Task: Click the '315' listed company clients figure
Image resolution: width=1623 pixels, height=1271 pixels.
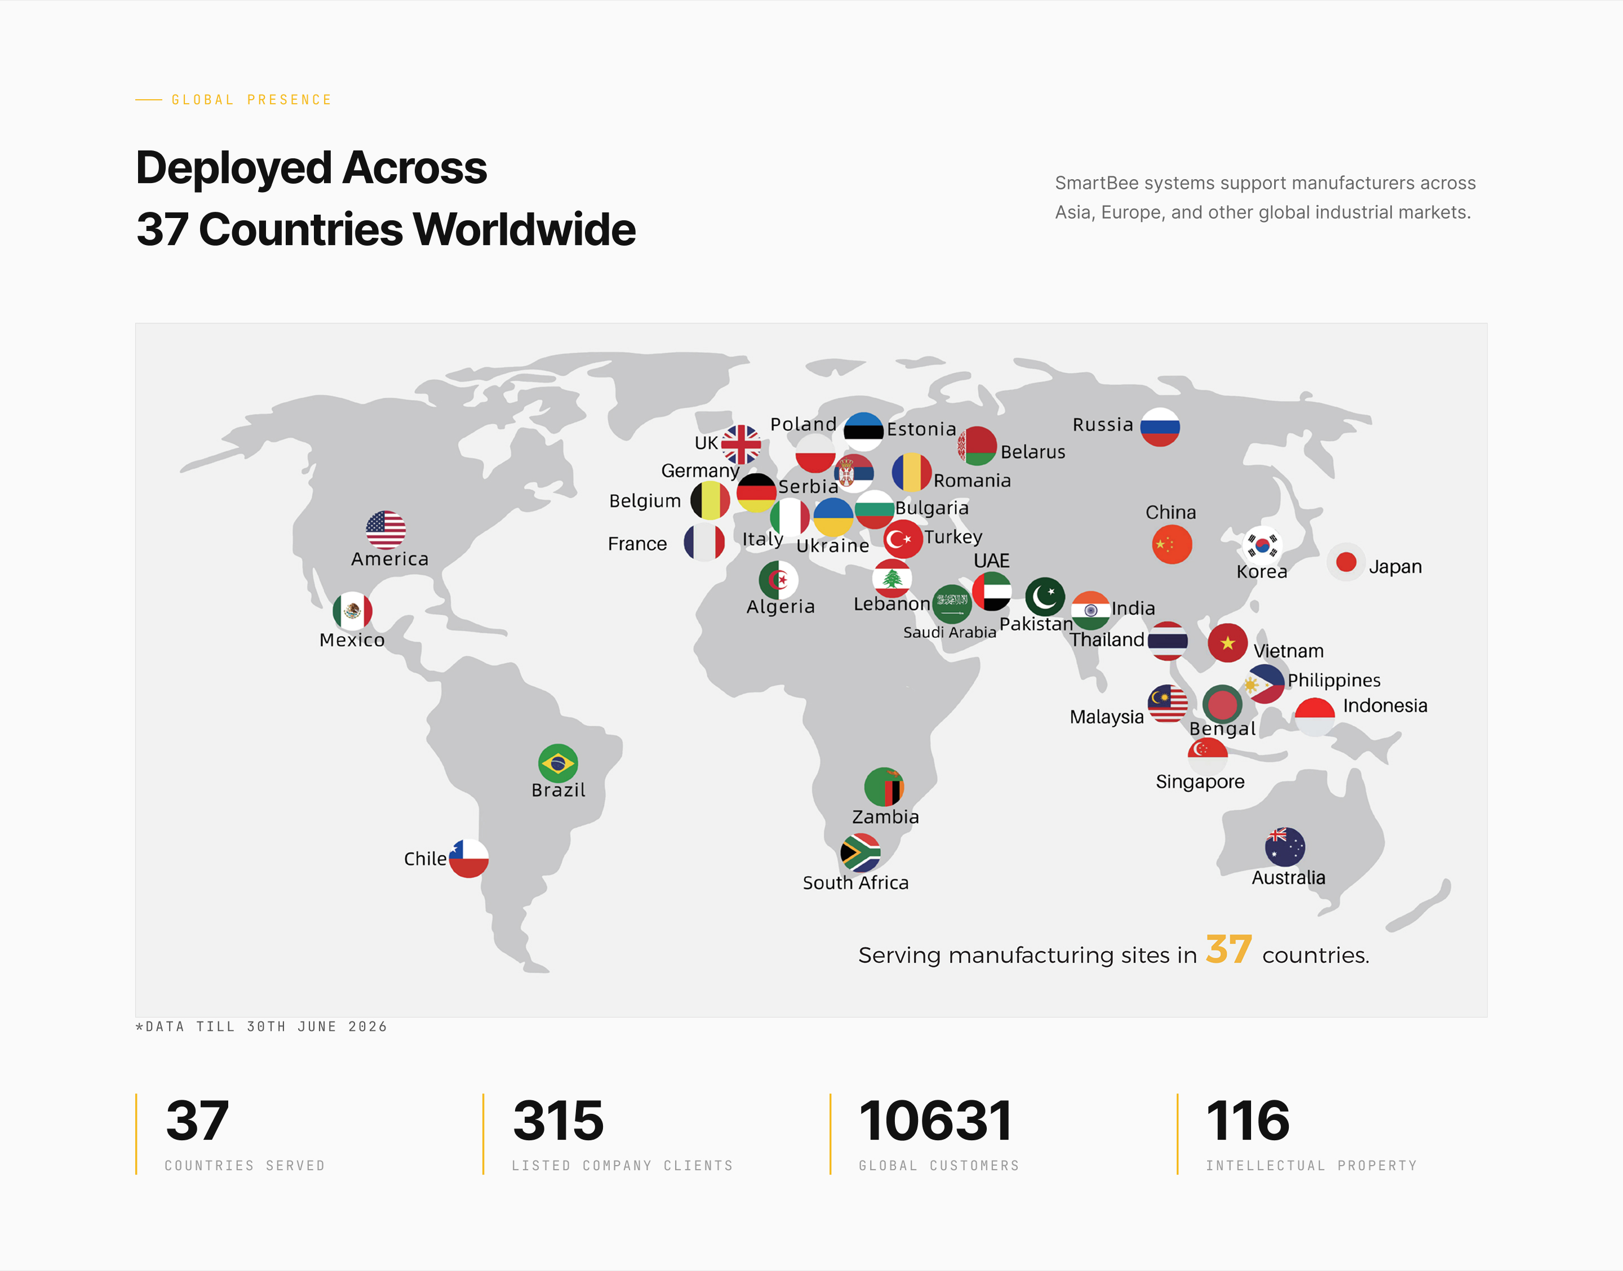Action: tap(558, 1120)
